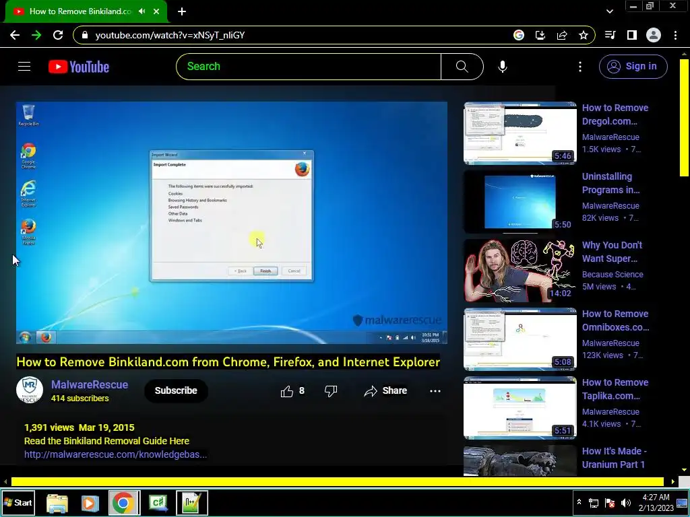Click the video player area

(x=232, y=222)
